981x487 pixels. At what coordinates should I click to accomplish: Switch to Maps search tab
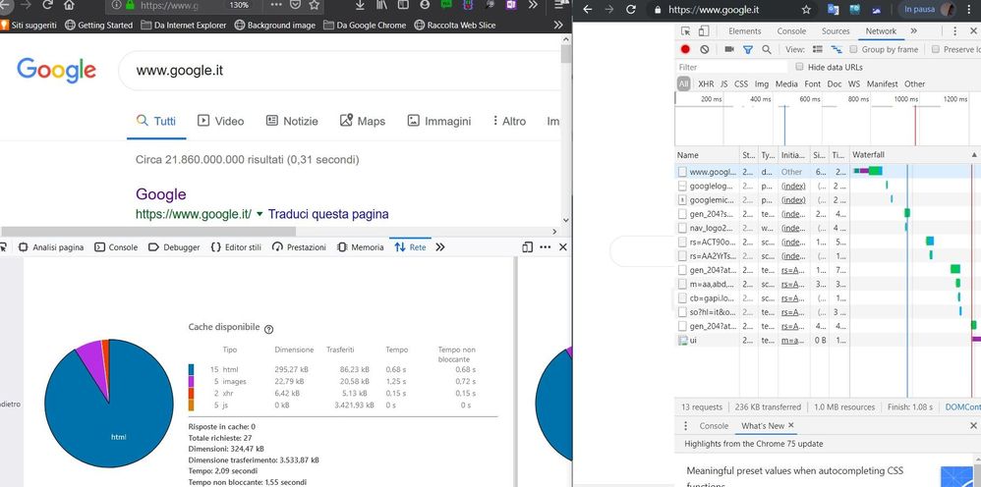(363, 122)
